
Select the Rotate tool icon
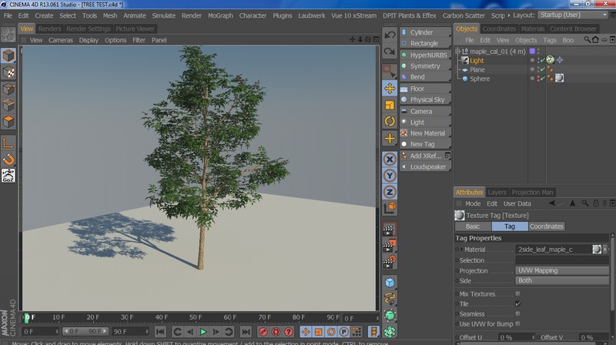pos(390,121)
